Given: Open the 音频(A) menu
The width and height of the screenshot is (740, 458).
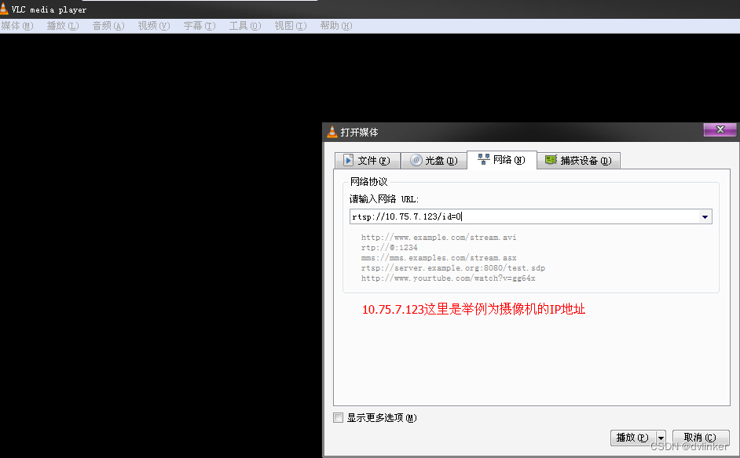Looking at the screenshot, I should pyautogui.click(x=108, y=26).
